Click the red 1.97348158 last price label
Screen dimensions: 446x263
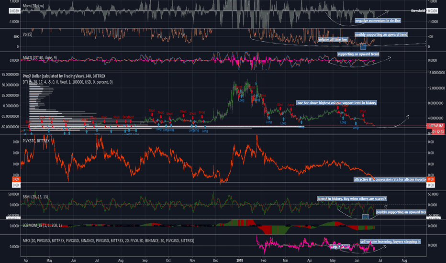tap(435, 126)
